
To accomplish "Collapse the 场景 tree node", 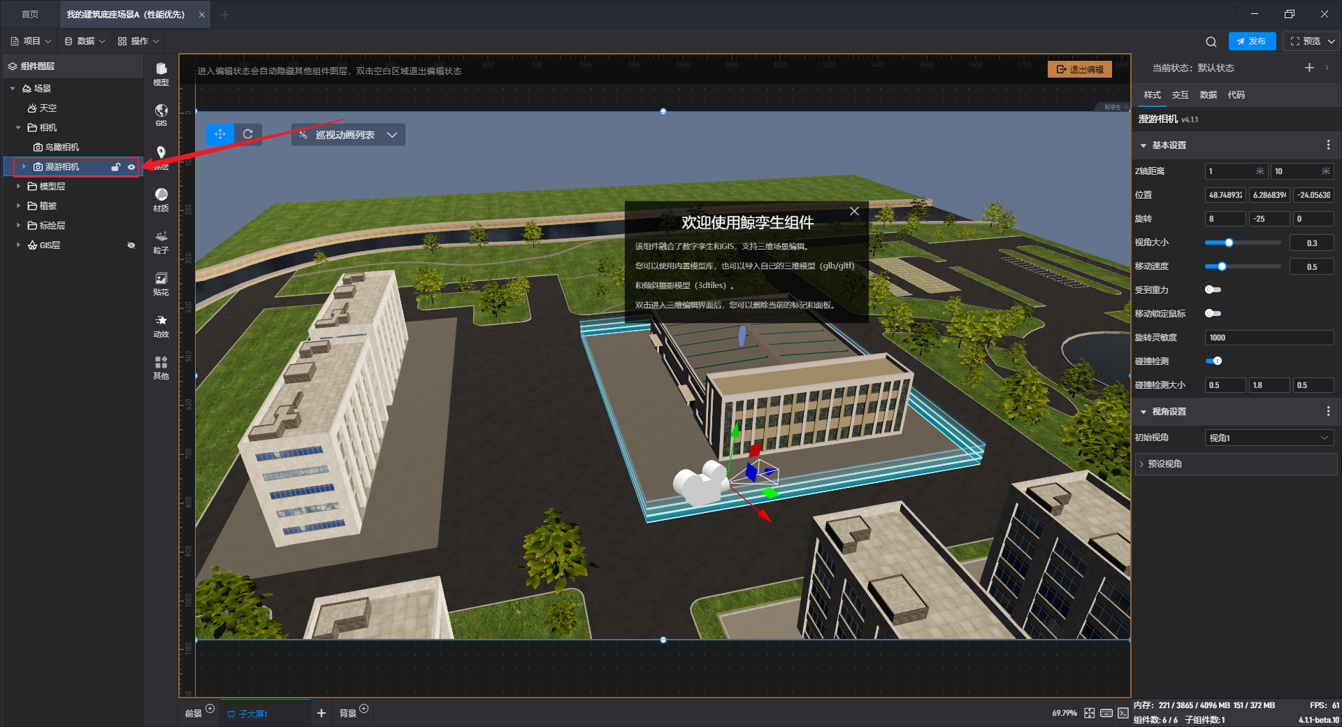I will [x=13, y=89].
